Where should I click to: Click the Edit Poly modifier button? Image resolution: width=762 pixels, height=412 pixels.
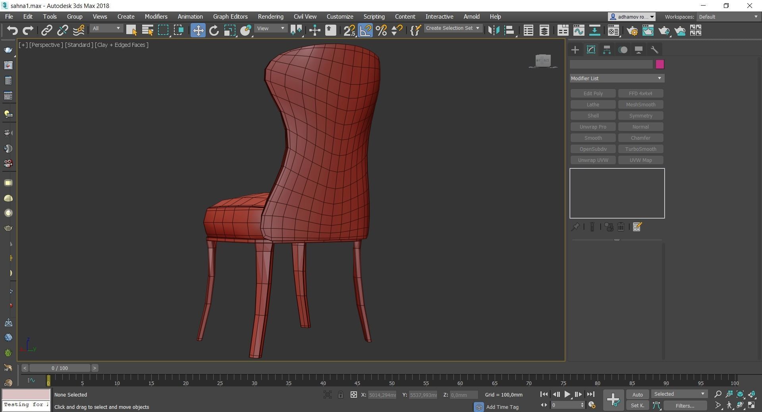[x=593, y=93]
